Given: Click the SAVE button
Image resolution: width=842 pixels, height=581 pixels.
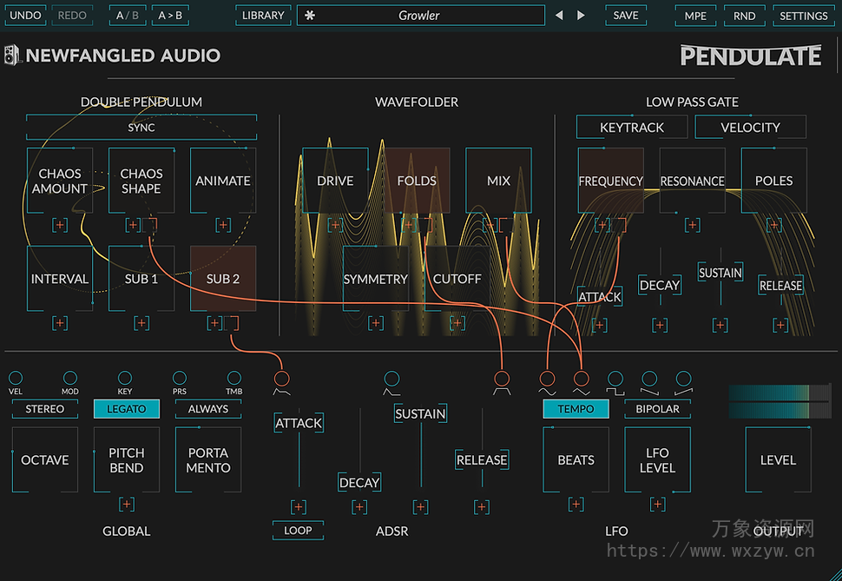Looking at the screenshot, I should coord(625,15).
